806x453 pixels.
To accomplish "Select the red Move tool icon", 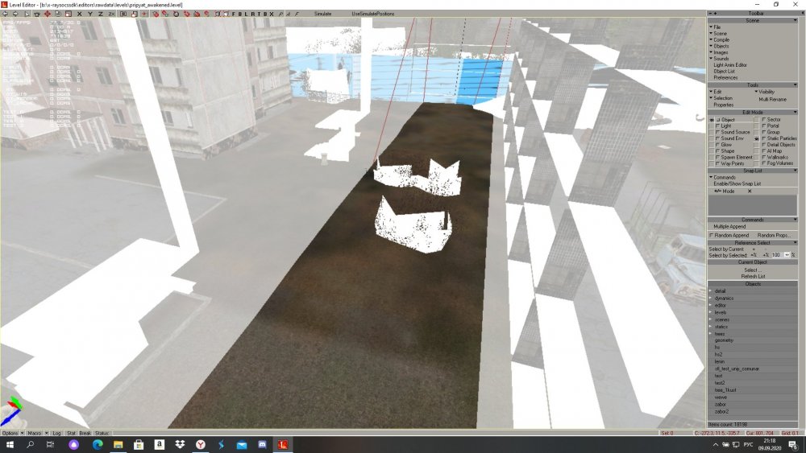I will [48, 14].
